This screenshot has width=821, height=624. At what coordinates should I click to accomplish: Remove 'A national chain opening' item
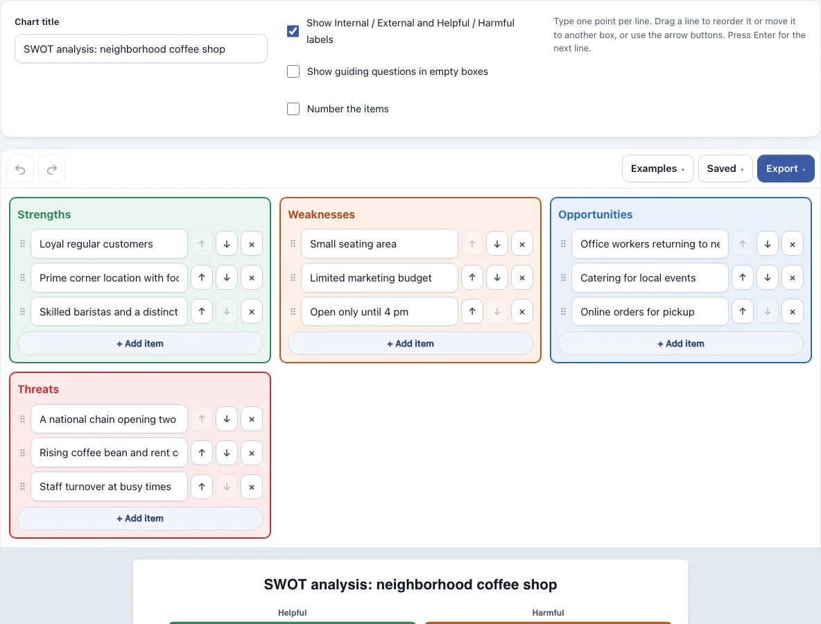tap(252, 419)
